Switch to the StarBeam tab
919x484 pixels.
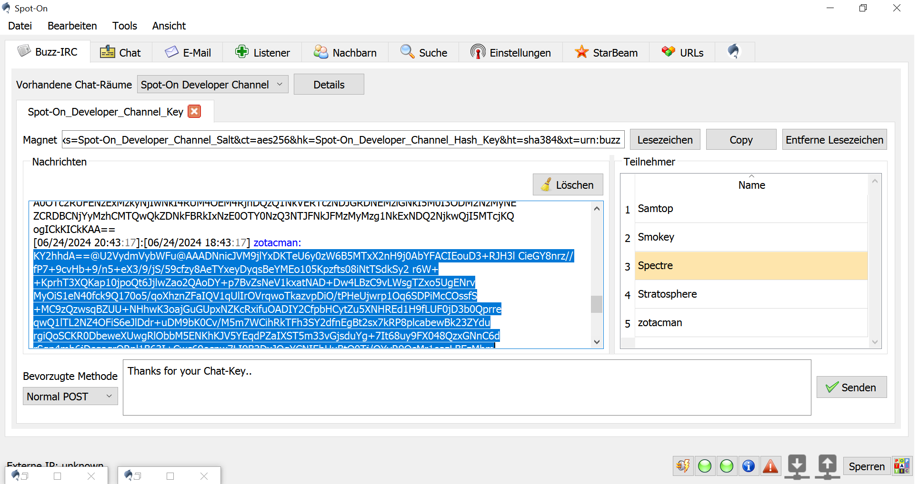click(606, 52)
